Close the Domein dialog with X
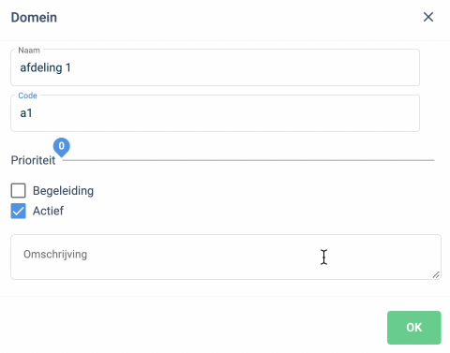The image size is (450, 353). [428, 17]
